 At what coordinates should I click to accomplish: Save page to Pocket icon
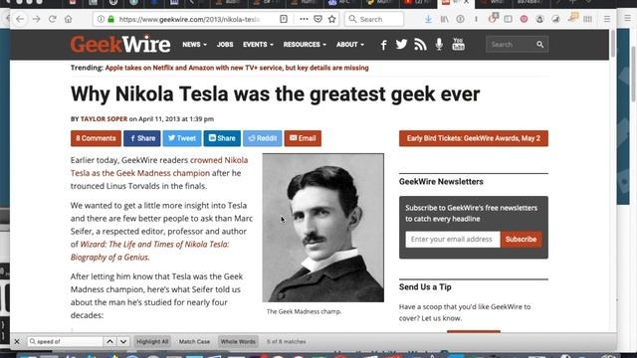318,19
